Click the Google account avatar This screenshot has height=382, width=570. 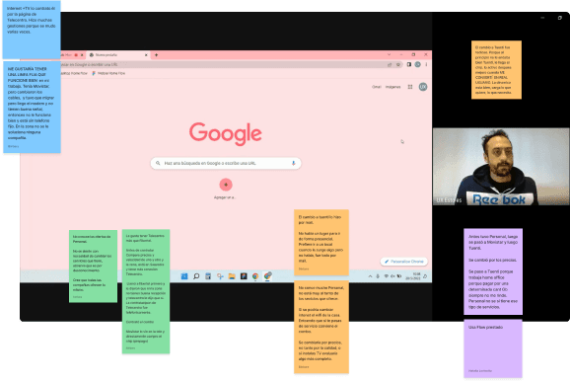(x=423, y=87)
